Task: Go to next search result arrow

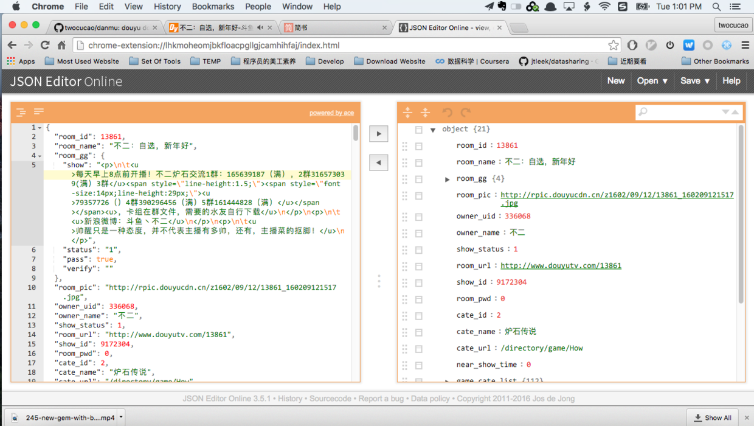Action: coord(725,112)
